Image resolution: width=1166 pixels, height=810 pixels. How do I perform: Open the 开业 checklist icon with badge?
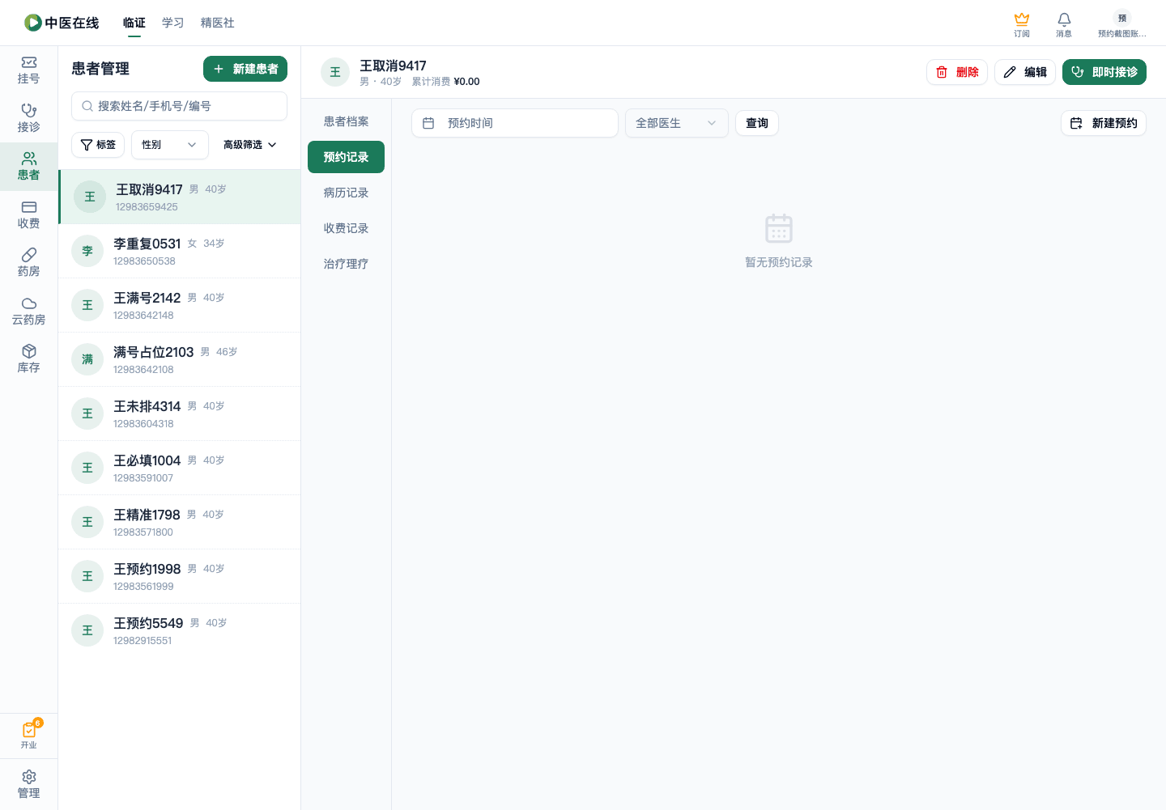[x=29, y=735]
